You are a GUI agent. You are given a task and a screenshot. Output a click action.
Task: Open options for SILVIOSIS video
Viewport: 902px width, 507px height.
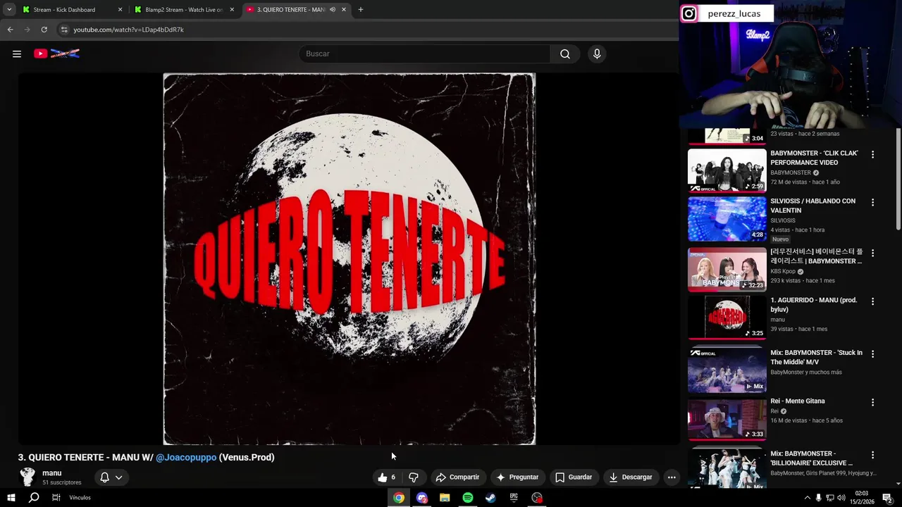[x=872, y=202]
